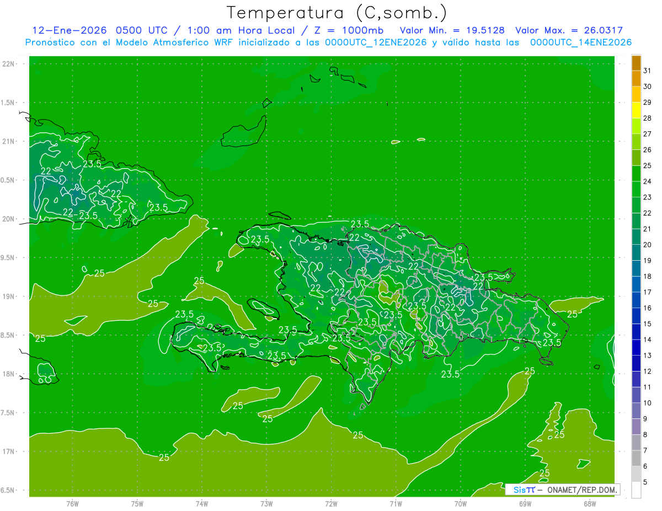Select the teal legend band between 19 and 20
This screenshot has width=662, height=511.
636,253
